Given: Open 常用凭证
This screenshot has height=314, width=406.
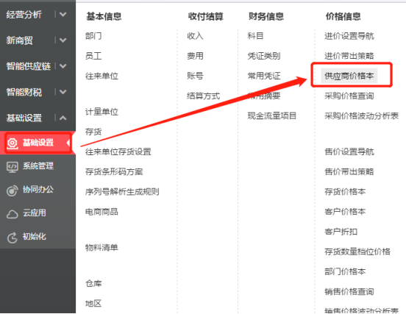Looking at the screenshot, I should click(264, 76).
